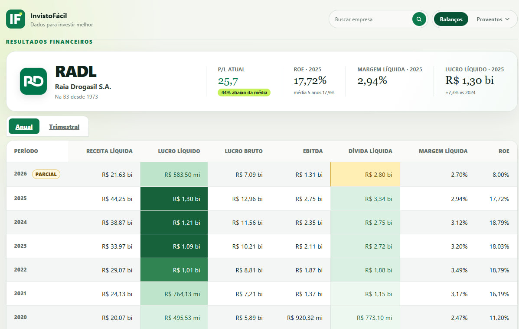Image resolution: width=519 pixels, height=329 pixels.
Task: Click net debt value R$ 3,34 bi
Action: pos(379,199)
